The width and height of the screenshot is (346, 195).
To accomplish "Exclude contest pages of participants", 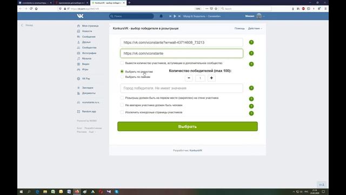I will coord(122,112).
